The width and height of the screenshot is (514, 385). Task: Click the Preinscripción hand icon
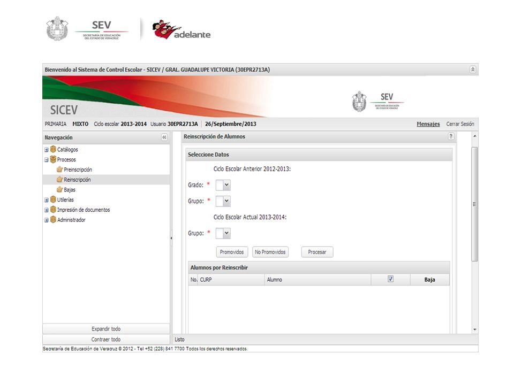(59, 170)
